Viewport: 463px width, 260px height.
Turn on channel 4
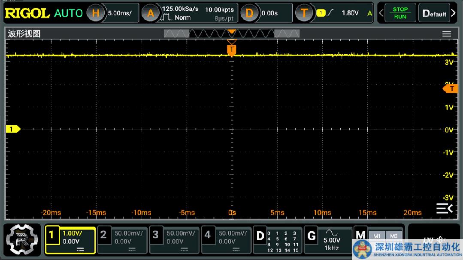208,235
